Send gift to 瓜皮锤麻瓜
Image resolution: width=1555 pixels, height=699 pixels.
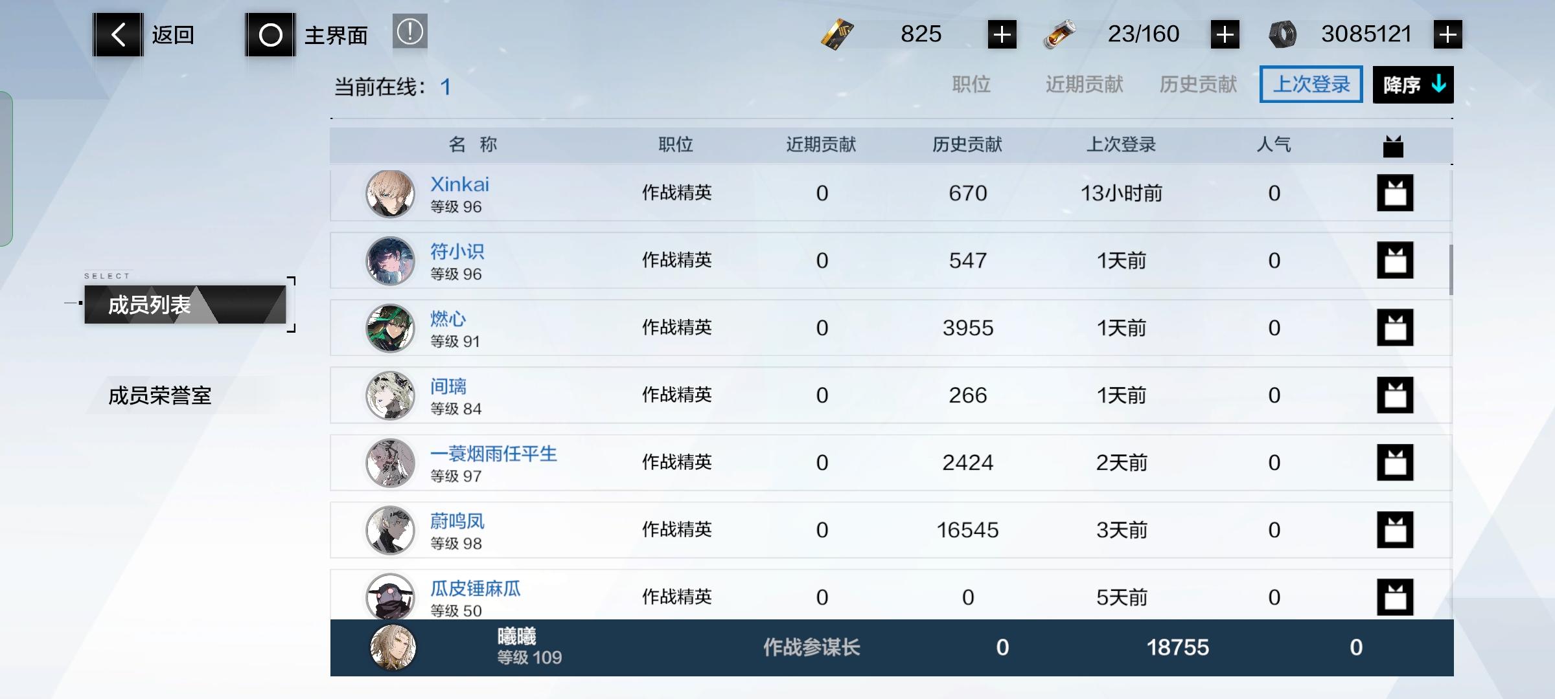tap(1395, 597)
